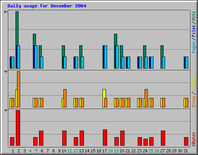
Task: Click the orange 'Sites' legend label
Action: [x=193, y=102]
